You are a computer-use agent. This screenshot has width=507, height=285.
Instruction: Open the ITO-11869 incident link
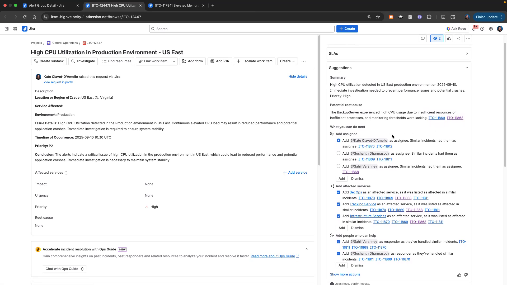(436, 118)
